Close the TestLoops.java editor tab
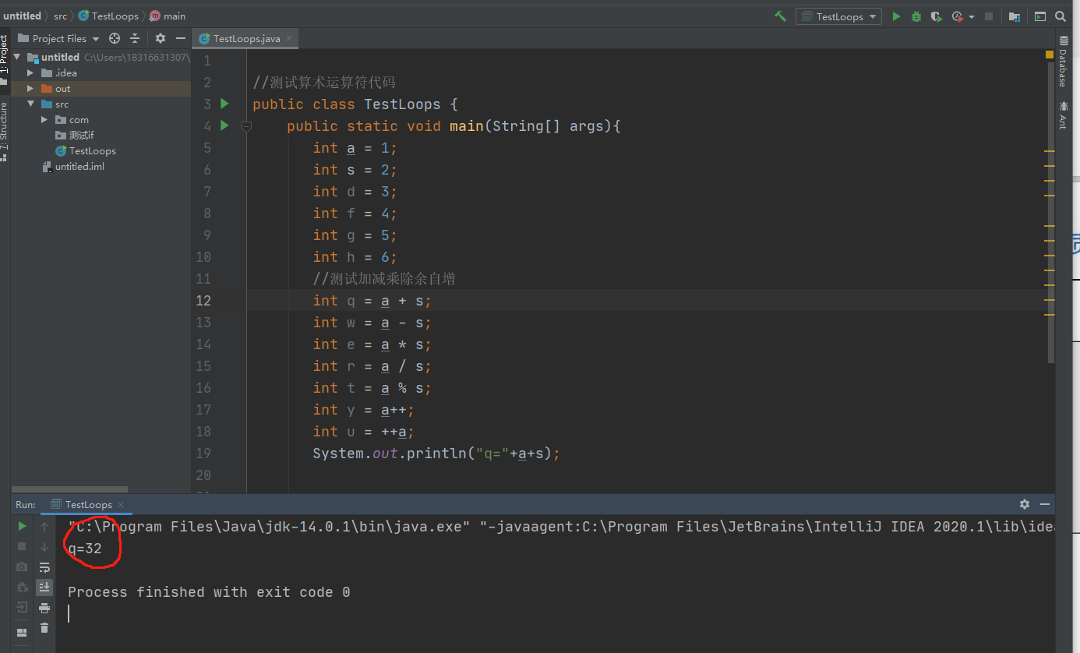 (289, 38)
